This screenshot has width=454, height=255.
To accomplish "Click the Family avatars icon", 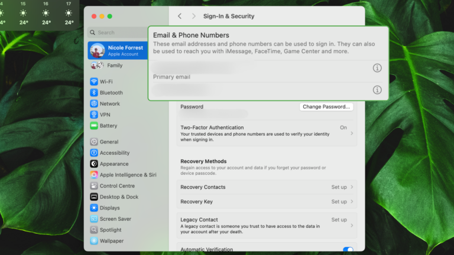I will [x=97, y=66].
